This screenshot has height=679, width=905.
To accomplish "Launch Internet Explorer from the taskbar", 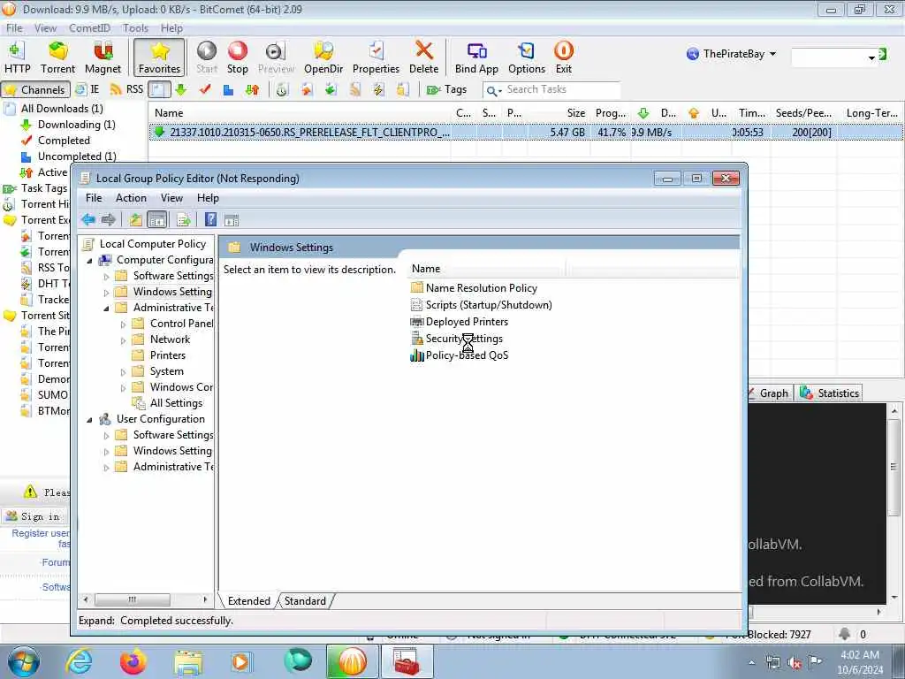I will coord(79,661).
